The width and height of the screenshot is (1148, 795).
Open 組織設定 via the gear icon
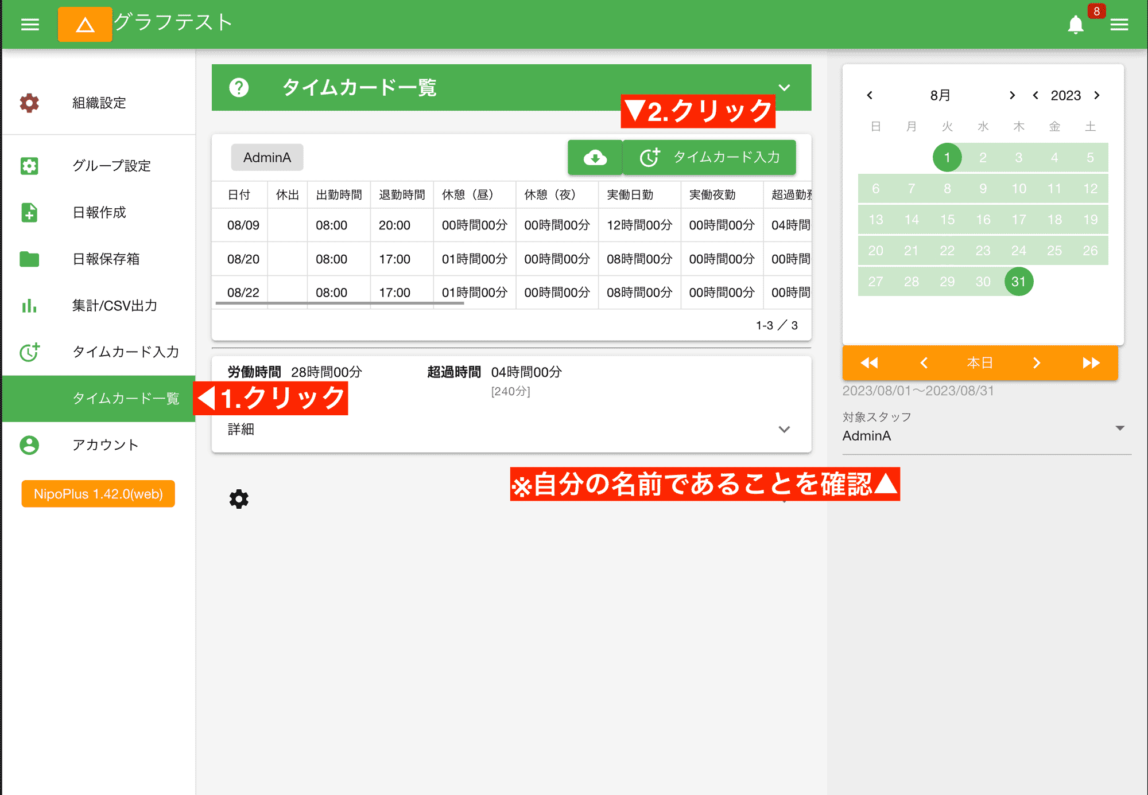(28, 103)
